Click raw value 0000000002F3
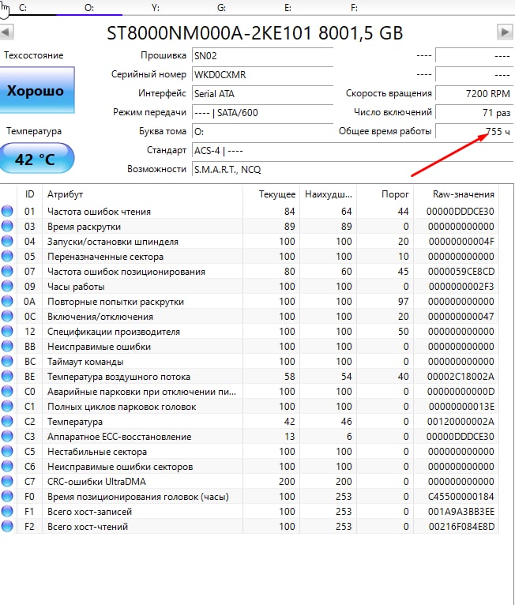515x605 pixels. (461, 287)
